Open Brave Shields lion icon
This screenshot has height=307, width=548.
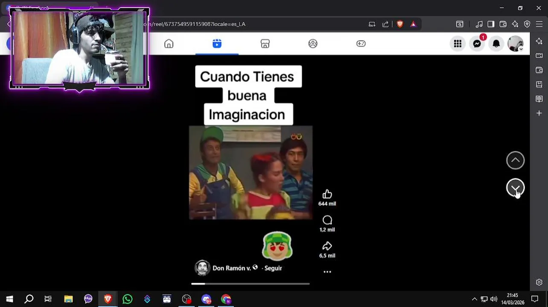[x=400, y=24]
